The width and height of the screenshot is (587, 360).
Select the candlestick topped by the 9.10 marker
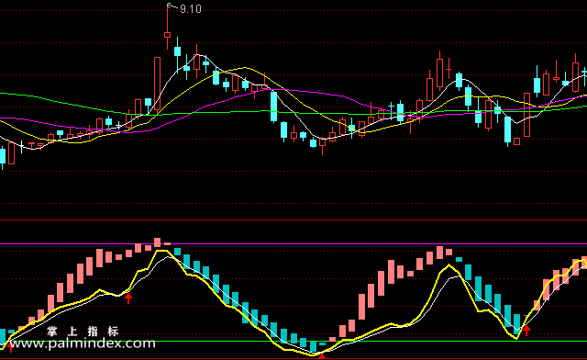[x=167, y=28]
